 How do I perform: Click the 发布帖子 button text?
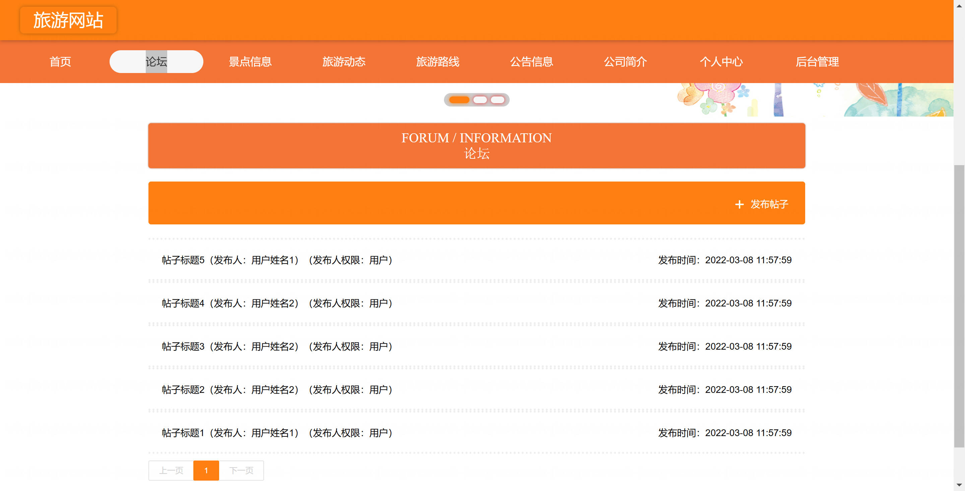click(x=769, y=204)
